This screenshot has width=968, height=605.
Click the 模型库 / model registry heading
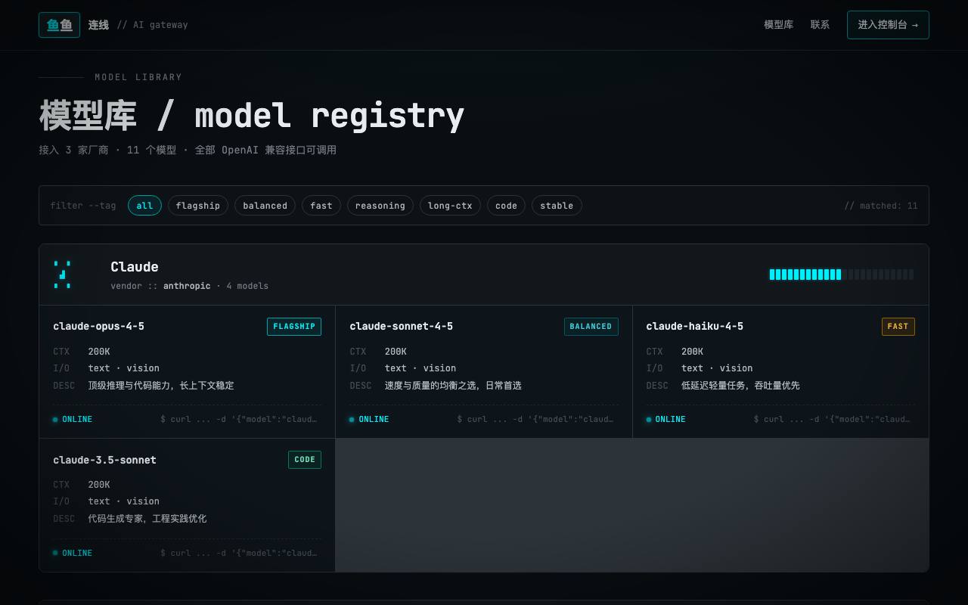(252, 116)
